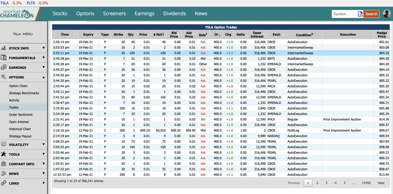Click the Earnings coins icon

coord(4,68)
